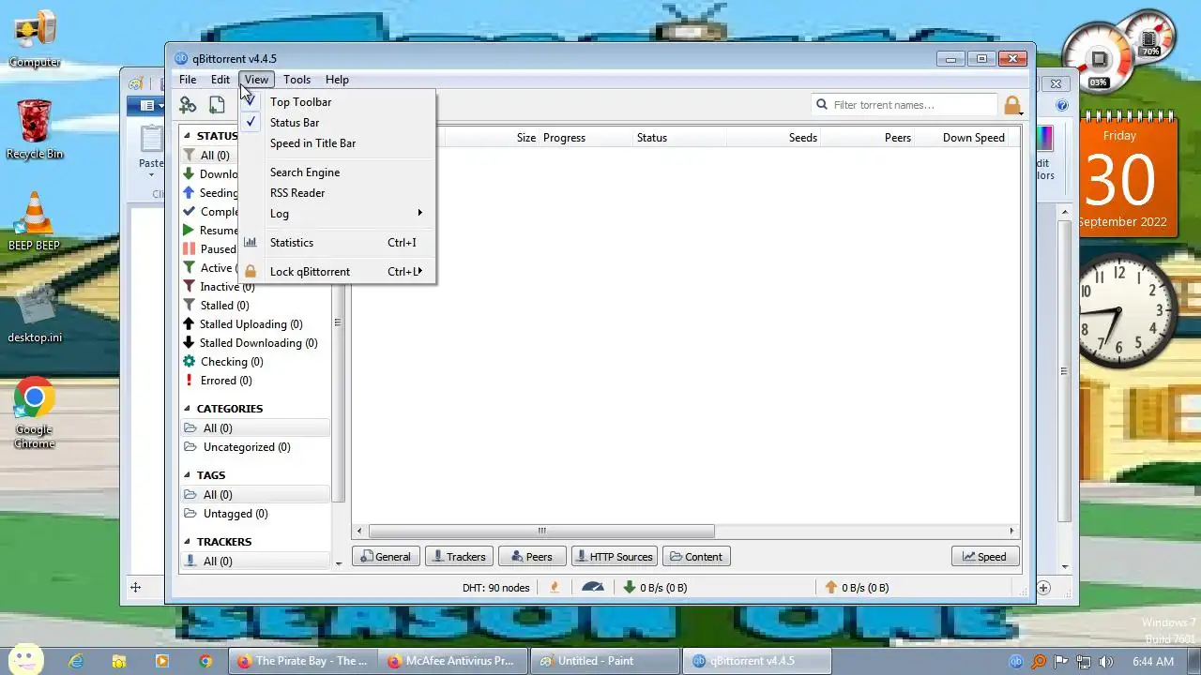Click the qBittorrent tray icon in system tray
Viewport: 1201px width, 675px height.
coord(1016,661)
